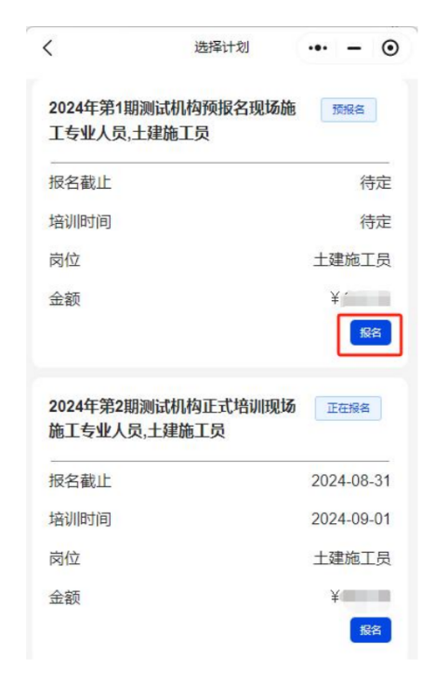This screenshot has width=435, height=684.
Task: Click the 金额 label in the second plan
Action: click(64, 598)
